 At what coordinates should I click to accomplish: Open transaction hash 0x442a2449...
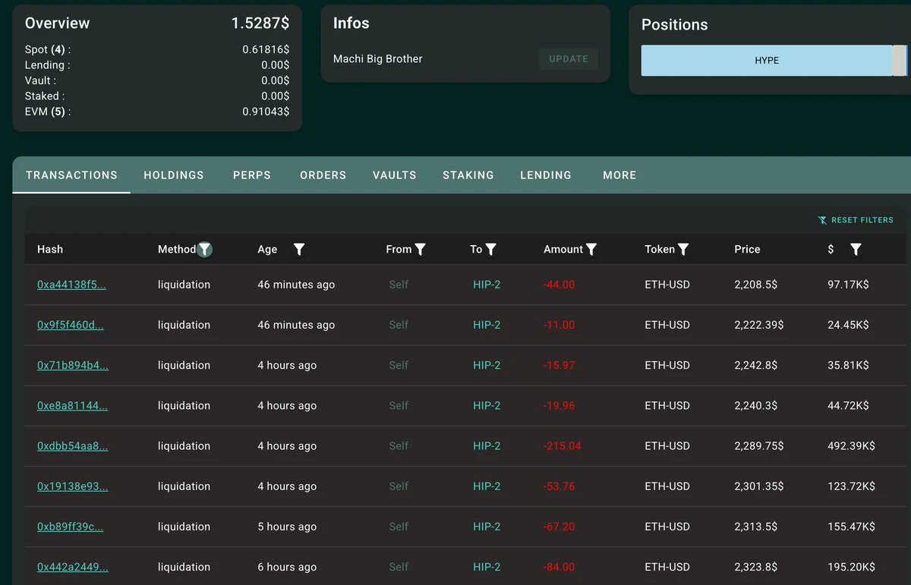pyautogui.click(x=72, y=566)
